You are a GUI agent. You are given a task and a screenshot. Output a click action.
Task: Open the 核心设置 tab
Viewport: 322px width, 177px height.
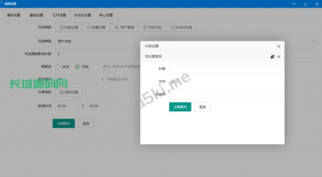(106, 15)
